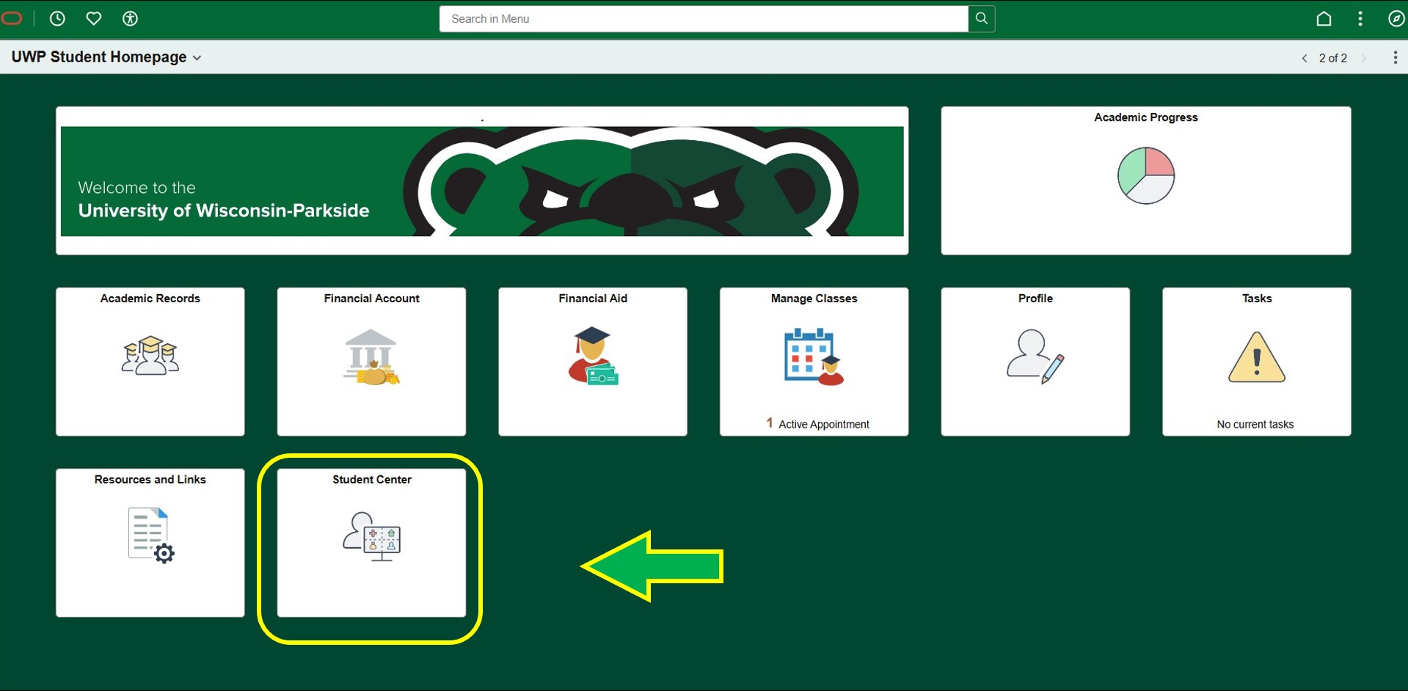Click the Academic Records graduates icon

pos(150,356)
